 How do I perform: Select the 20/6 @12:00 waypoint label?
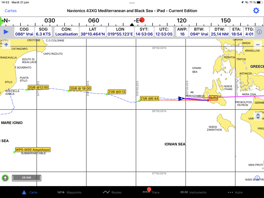point(38,87)
